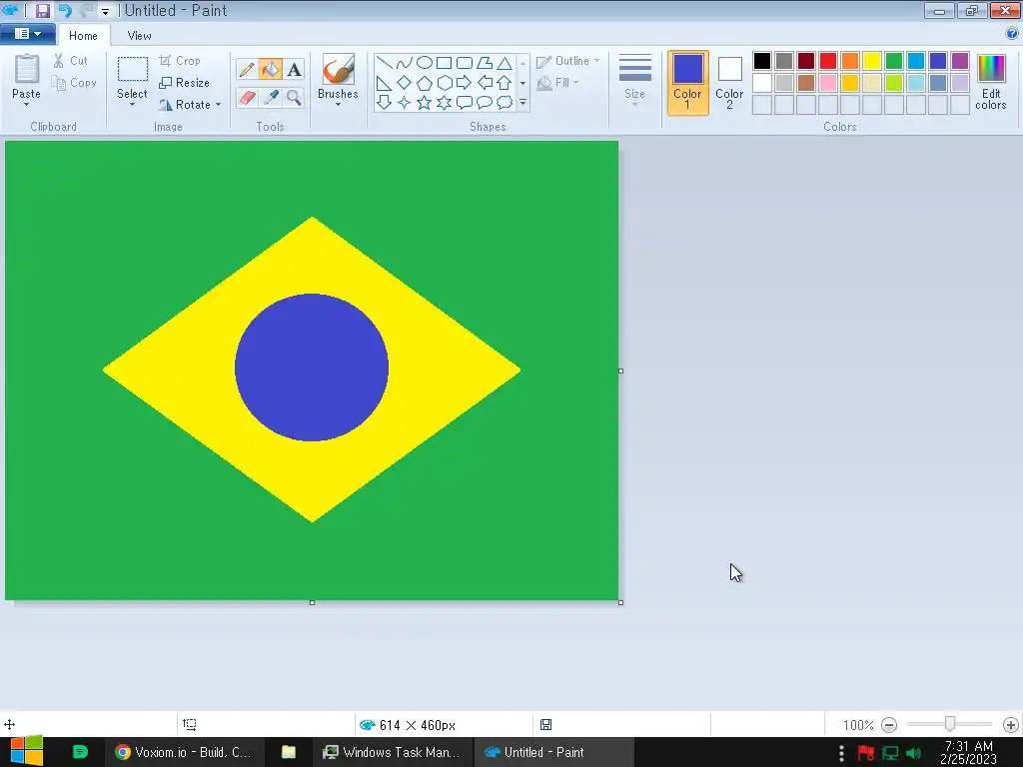Viewport: 1023px width, 767px height.
Task: Choose the Diamond shape
Action: pos(404,83)
